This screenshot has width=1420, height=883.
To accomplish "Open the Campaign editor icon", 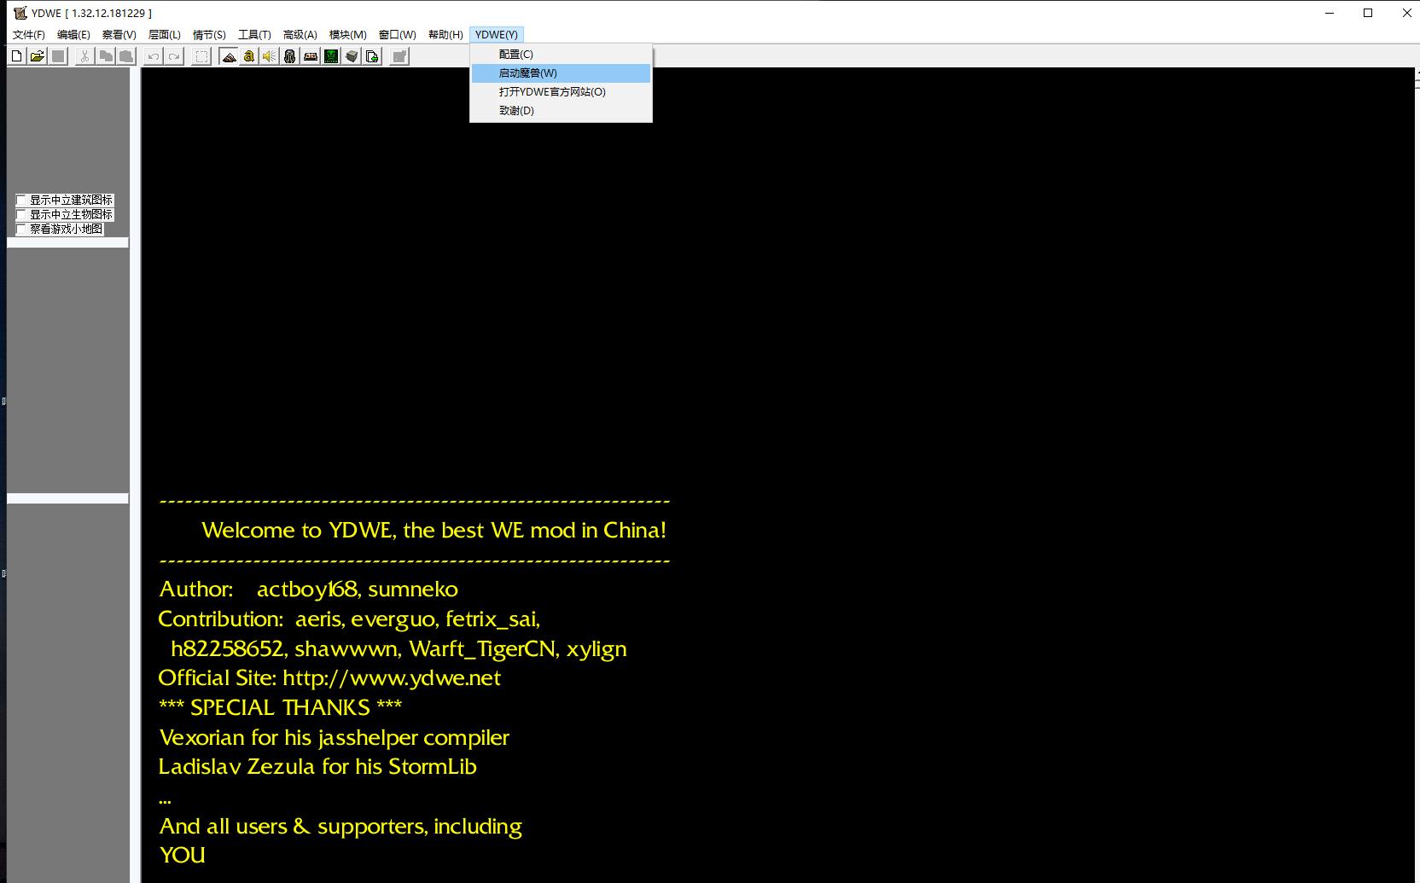I will pos(311,56).
